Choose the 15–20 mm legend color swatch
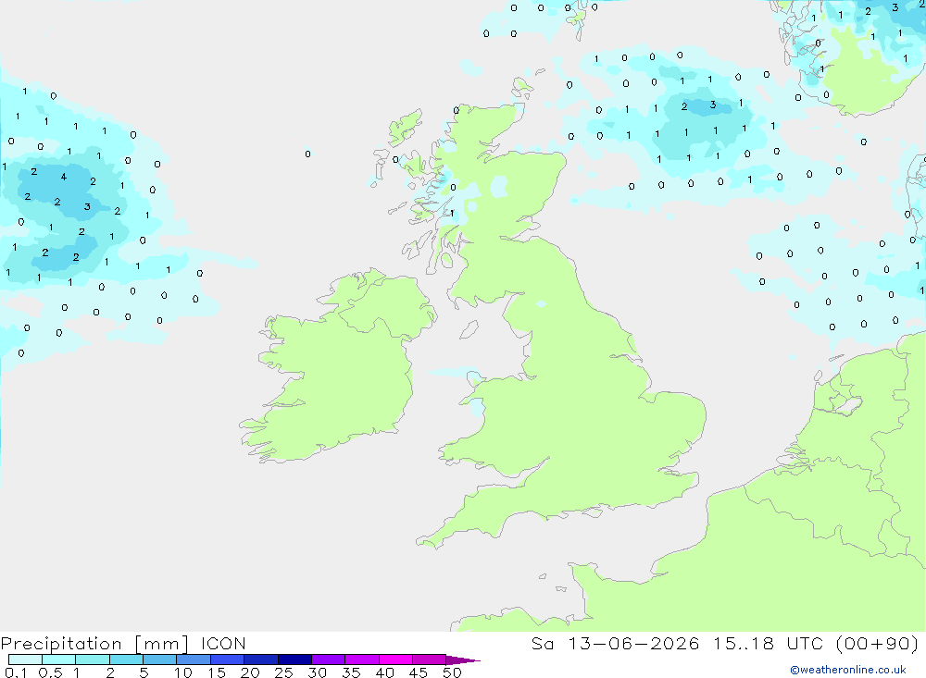Viewport: 926px width, 678px height. click(228, 660)
